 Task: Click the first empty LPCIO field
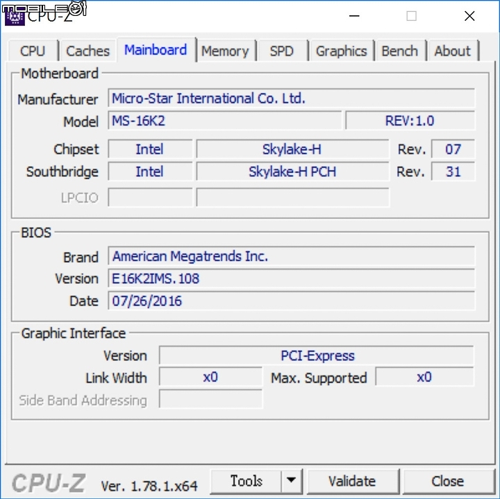pyautogui.click(x=150, y=197)
